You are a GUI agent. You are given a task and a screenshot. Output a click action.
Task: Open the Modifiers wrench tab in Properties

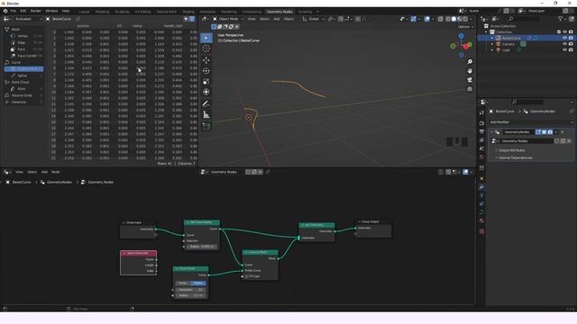coord(481,187)
